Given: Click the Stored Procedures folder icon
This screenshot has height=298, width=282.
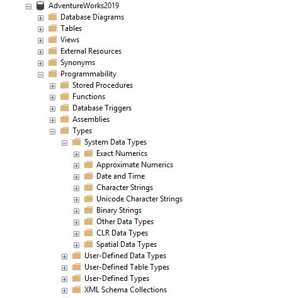Looking at the screenshot, I should pos(64,85).
